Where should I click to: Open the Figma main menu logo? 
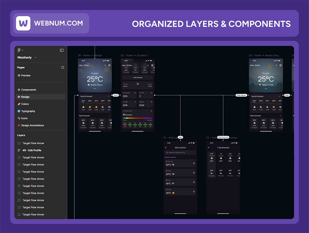19,50
